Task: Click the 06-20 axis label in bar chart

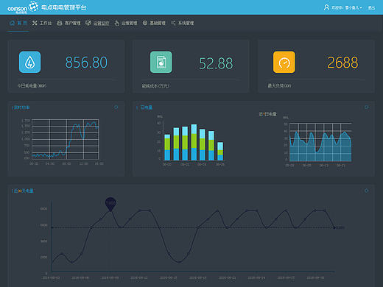Action: pos(167,164)
